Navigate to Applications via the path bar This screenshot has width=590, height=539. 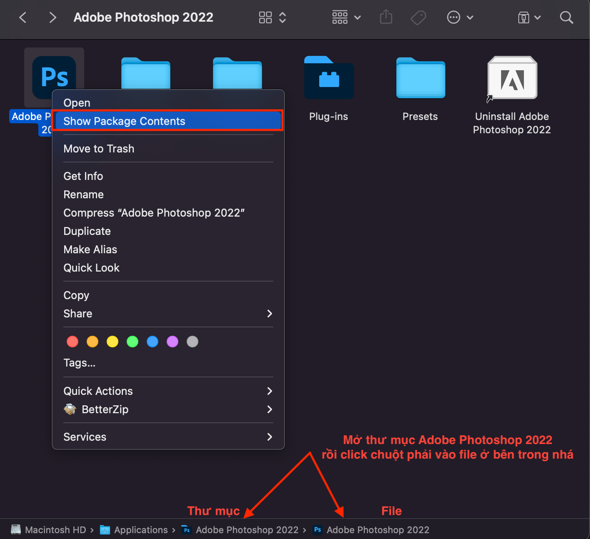pyautogui.click(x=141, y=529)
